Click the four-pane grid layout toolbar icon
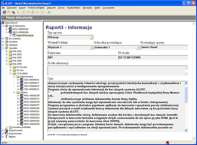The image size is (197, 145). pyautogui.click(x=33, y=12)
